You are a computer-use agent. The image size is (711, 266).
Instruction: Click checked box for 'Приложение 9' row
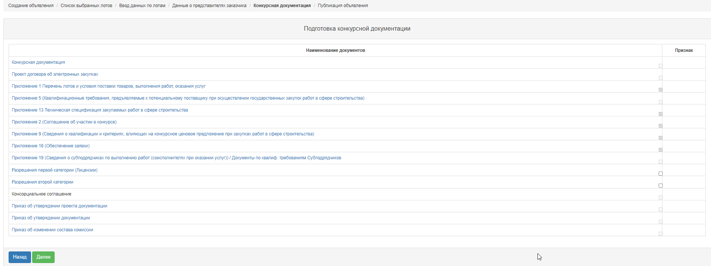click(661, 138)
